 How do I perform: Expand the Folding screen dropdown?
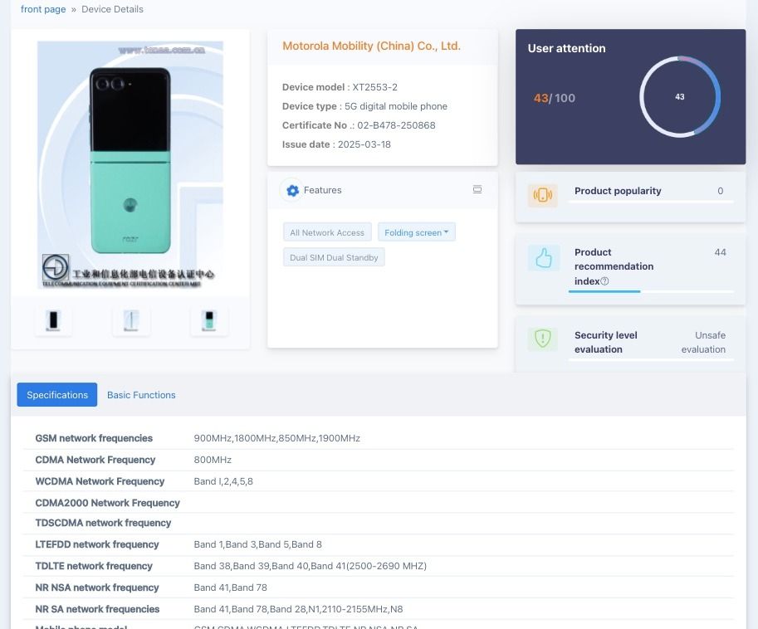pos(416,232)
